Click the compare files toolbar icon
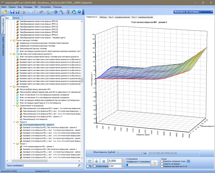This screenshot has width=215, height=173. tap(48, 12)
